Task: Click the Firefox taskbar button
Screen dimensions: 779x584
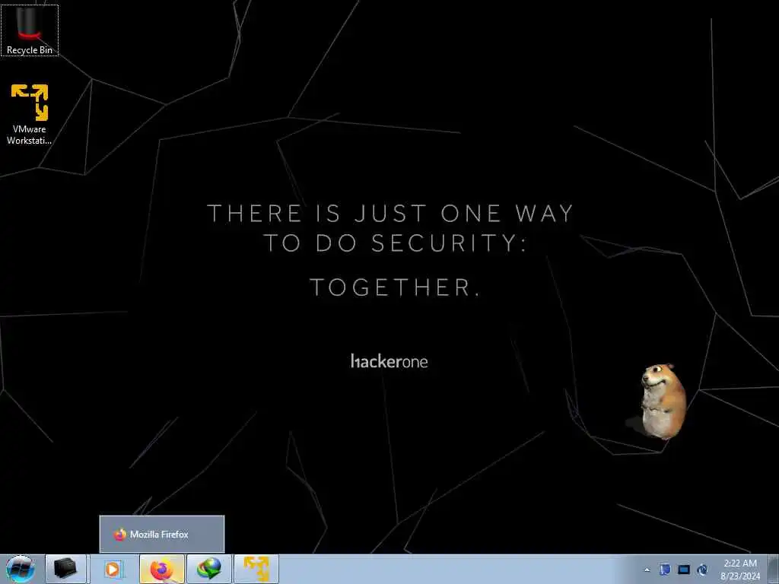Action: (x=162, y=569)
